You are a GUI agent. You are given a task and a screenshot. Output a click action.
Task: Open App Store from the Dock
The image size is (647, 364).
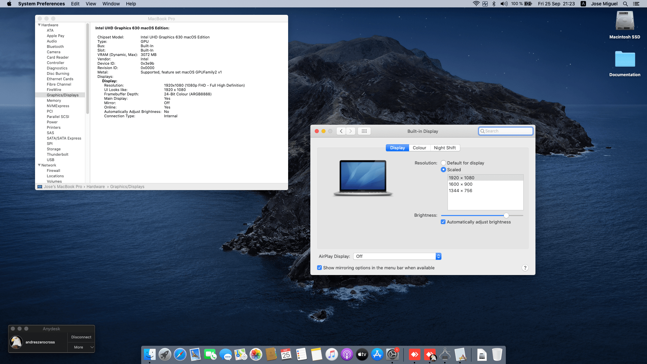click(x=377, y=355)
